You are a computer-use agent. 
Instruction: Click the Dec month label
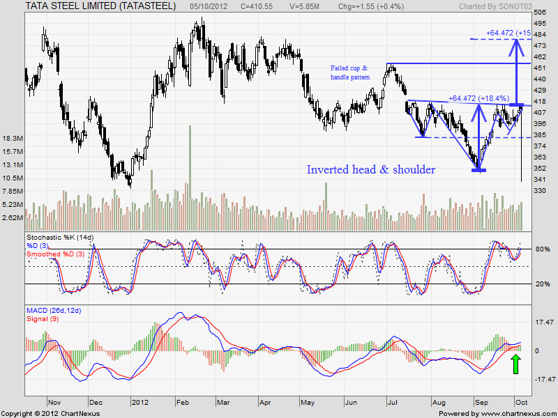pos(96,403)
